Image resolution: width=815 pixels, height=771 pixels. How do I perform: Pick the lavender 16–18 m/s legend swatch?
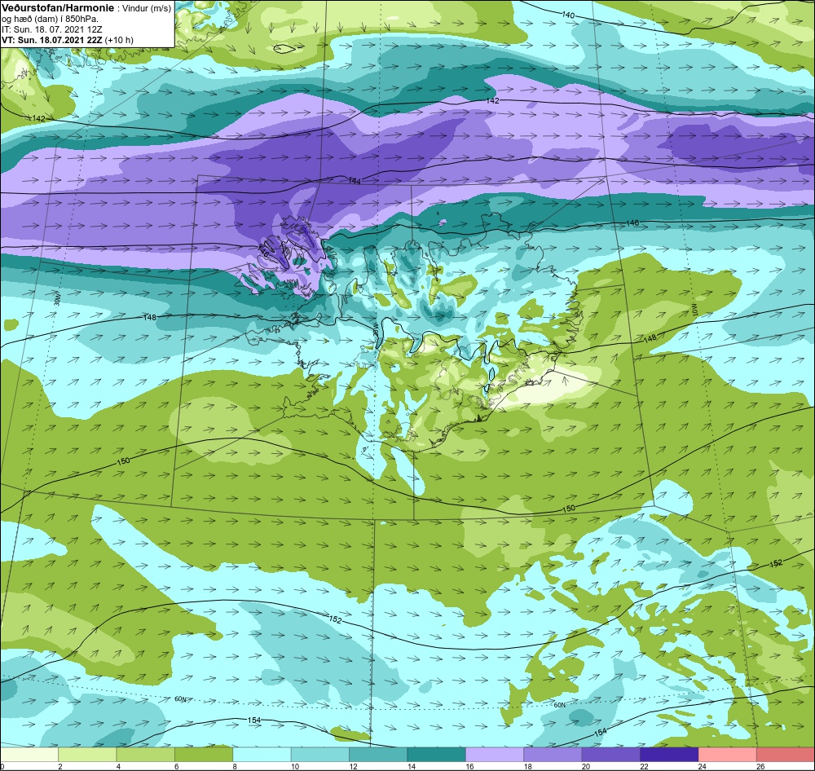click(x=495, y=754)
